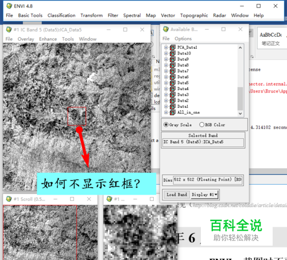This screenshot has width=287, height=260.
Task: Click the Data2 file icon
Action: click(x=173, y=100)
